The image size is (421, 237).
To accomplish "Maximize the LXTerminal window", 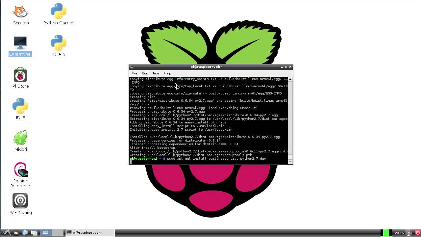I will click(286, 67).
